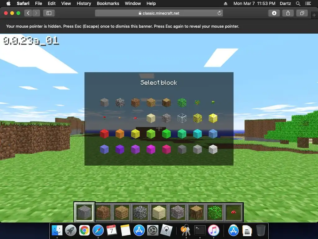Pick the yellow dandelion flower item
The height and width of the screenshot is (239, 318).
pyautogui.click(x=213, y=102)
